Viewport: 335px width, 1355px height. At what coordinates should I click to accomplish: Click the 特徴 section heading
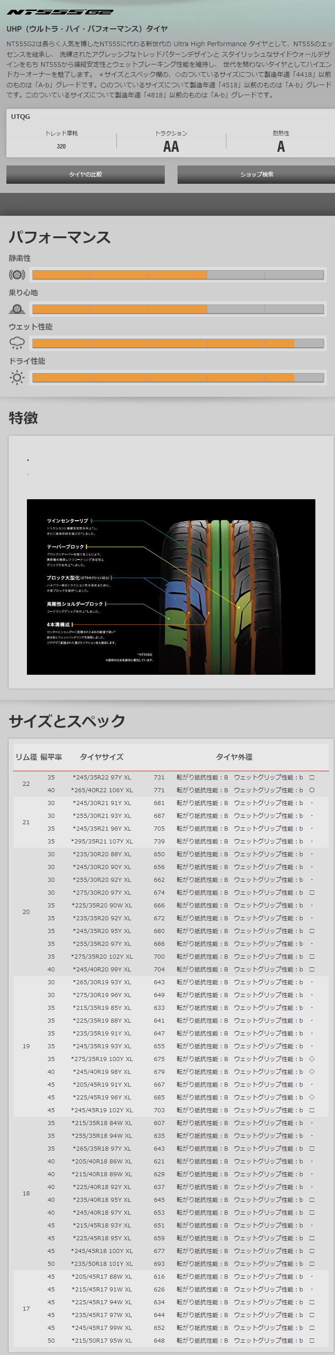24,418
